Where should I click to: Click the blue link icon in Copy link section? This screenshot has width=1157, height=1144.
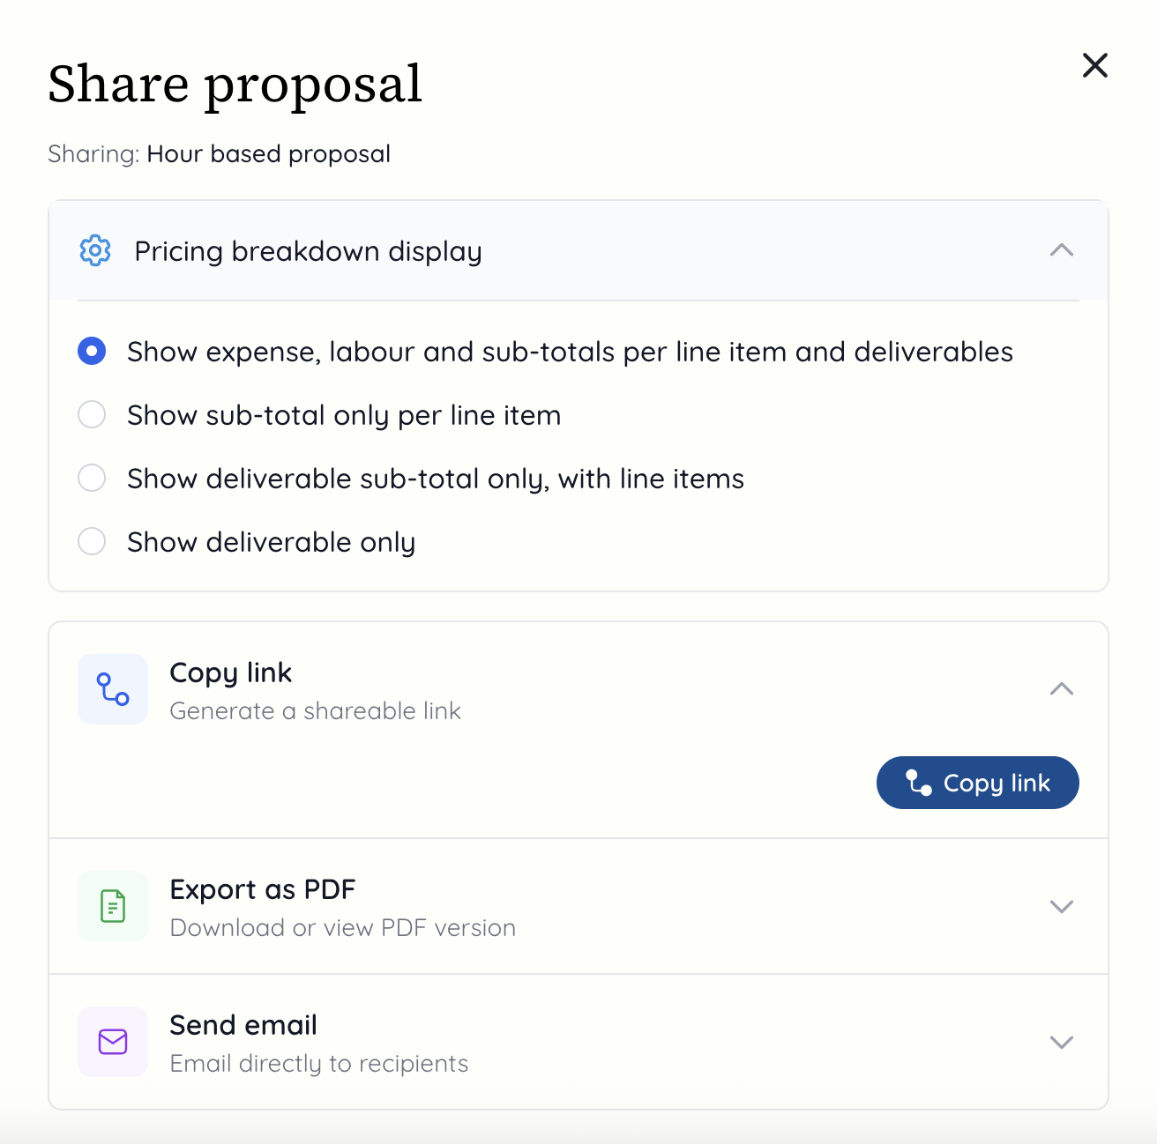112,689
